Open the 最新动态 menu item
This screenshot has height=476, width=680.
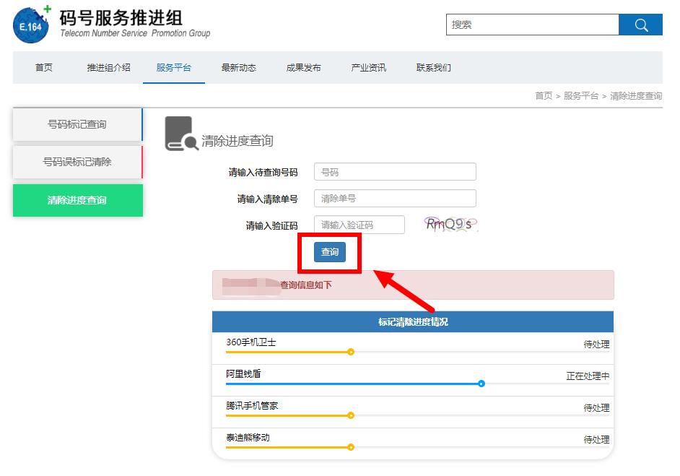coord(237,66)
